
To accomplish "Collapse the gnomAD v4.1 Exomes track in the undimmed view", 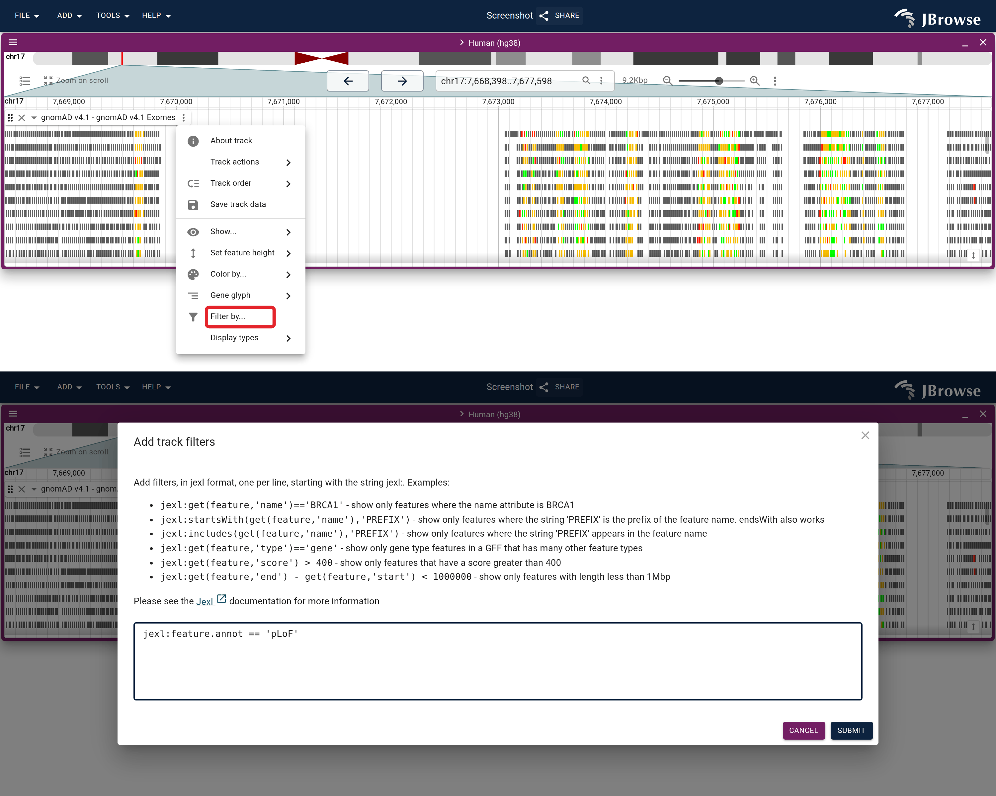I will click(34, 118).
